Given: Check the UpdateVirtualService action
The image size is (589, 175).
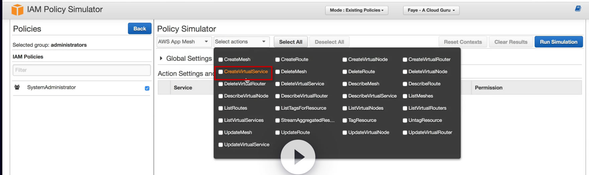Looking at the screenshot, I should (x=221, y=145).
